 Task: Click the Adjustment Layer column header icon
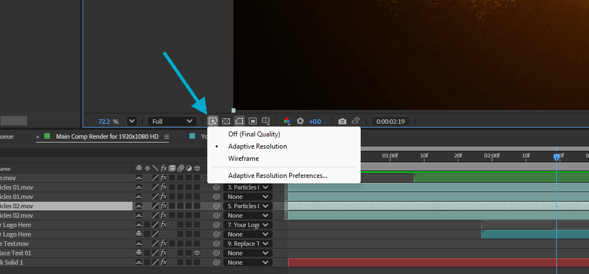[188, 168]
